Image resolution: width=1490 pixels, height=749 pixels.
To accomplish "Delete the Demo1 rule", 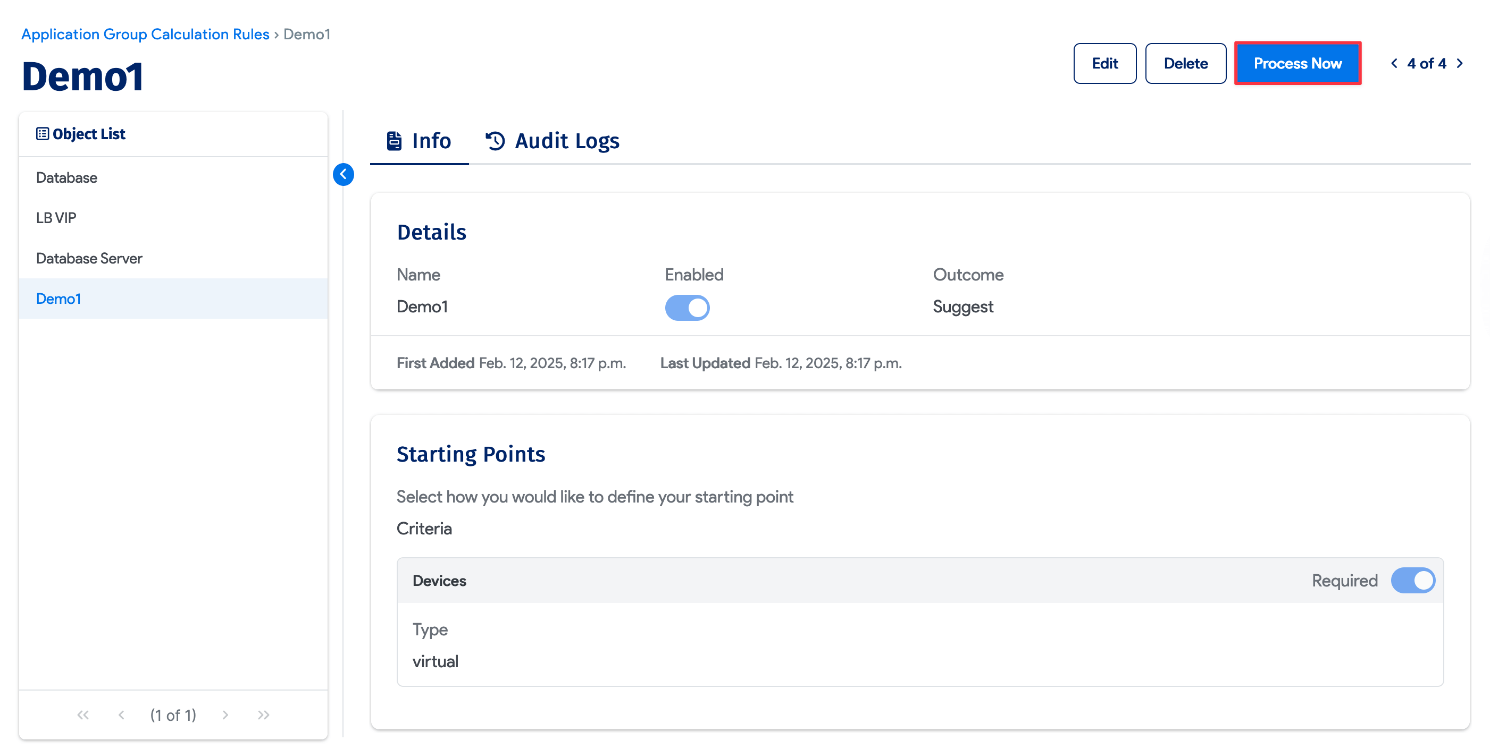I will (x=1185, y=64).
